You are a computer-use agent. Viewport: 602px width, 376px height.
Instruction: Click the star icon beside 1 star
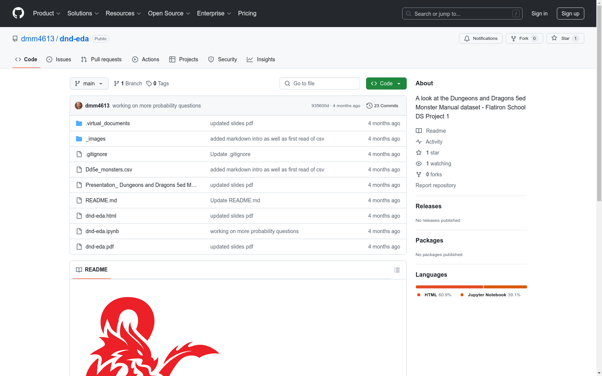click(x=419, y=153)
